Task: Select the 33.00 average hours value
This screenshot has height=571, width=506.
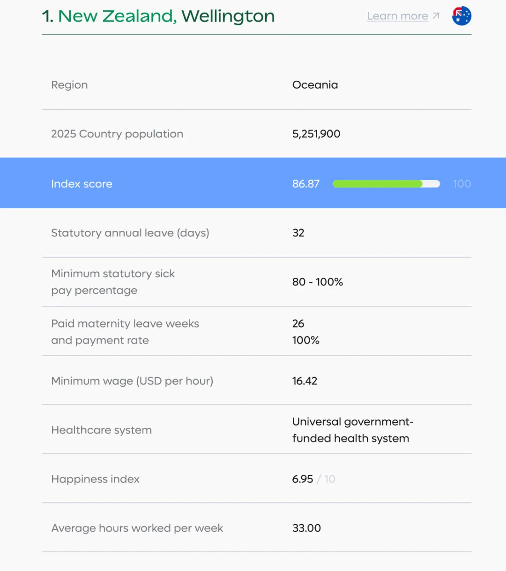Action: [306, 528]
